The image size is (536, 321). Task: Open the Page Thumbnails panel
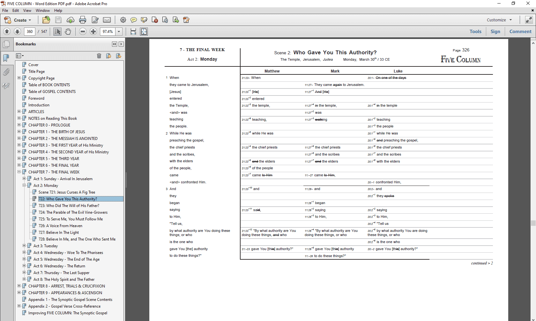6,44
